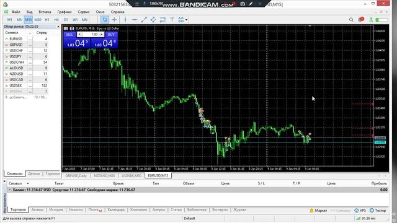Switch to GBPUSD,Daily chart tab

(x=76, y=175)
